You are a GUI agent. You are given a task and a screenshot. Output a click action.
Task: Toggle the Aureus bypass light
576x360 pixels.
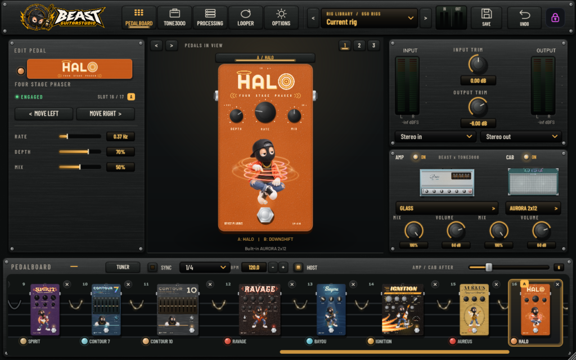tap(453, 341)
